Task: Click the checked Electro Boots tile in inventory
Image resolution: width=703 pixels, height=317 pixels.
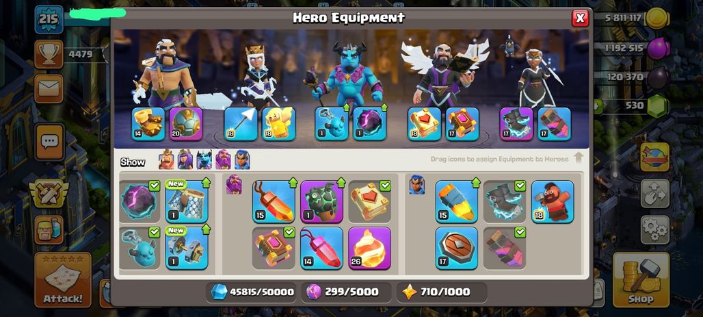Action: click(x=505, y=201)
